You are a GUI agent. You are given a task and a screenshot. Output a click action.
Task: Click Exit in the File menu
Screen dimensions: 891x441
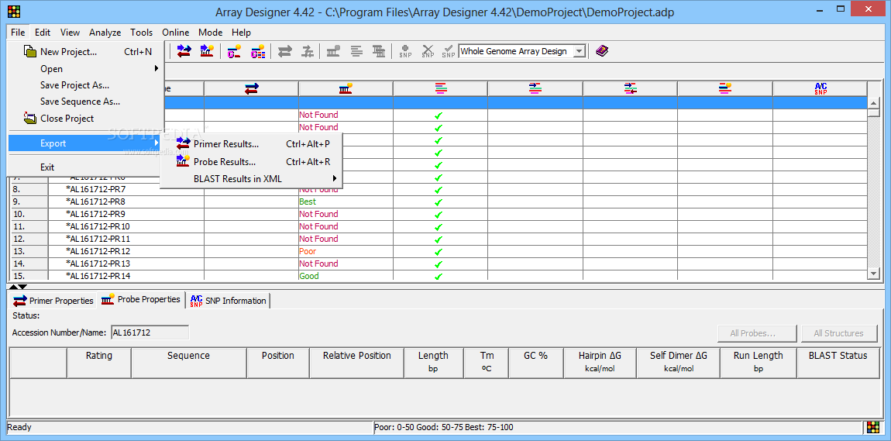pos(86,167)
